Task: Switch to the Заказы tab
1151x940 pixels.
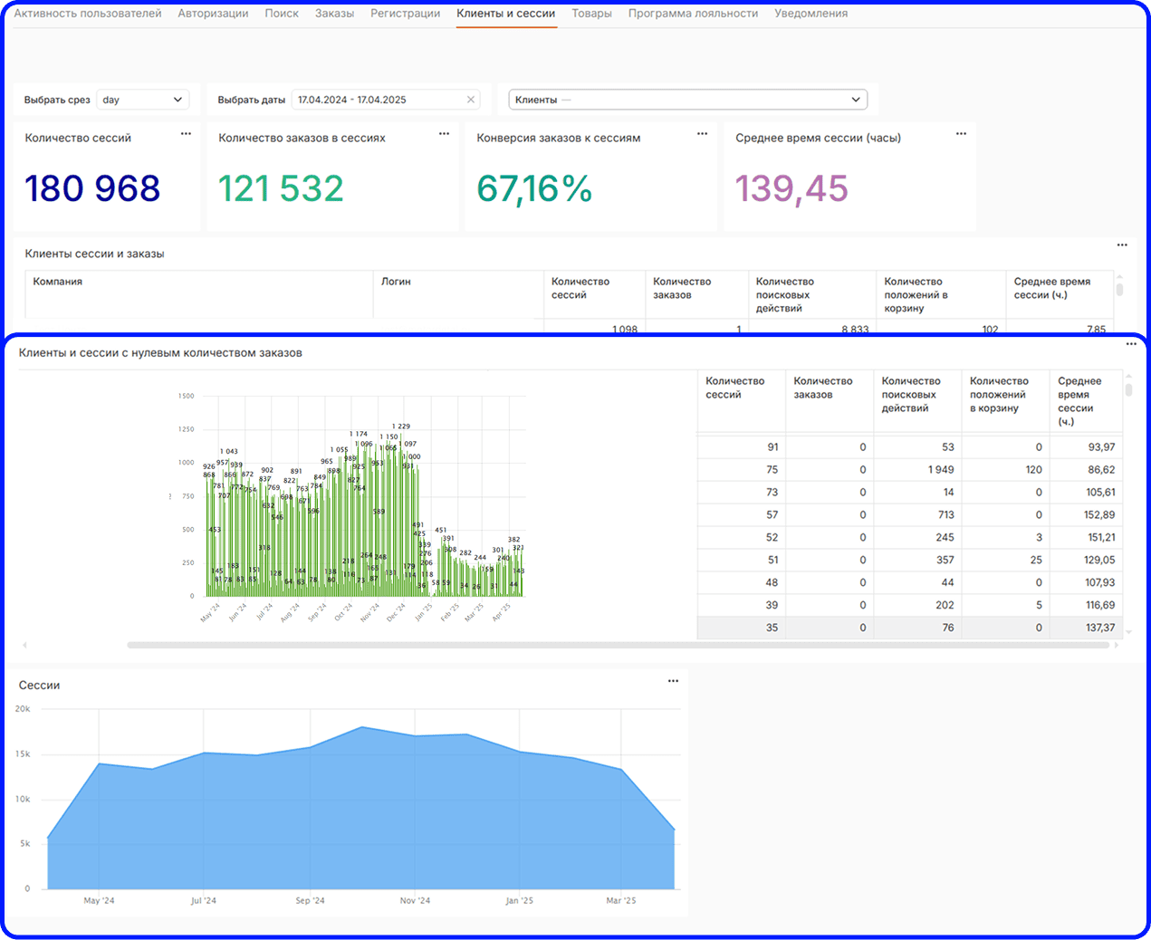Action: click(x=334, y=14)
